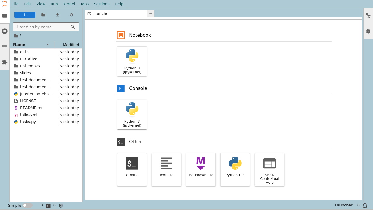Open Show Contextual Help card

[270, 169]
